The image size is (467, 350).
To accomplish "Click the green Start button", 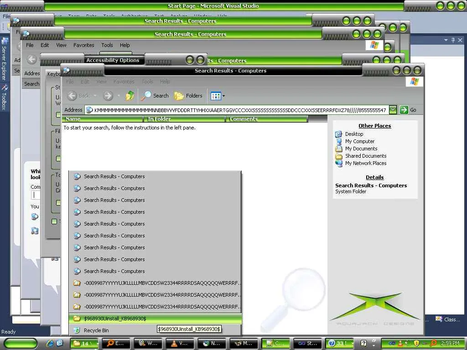I will click(21, 344).
